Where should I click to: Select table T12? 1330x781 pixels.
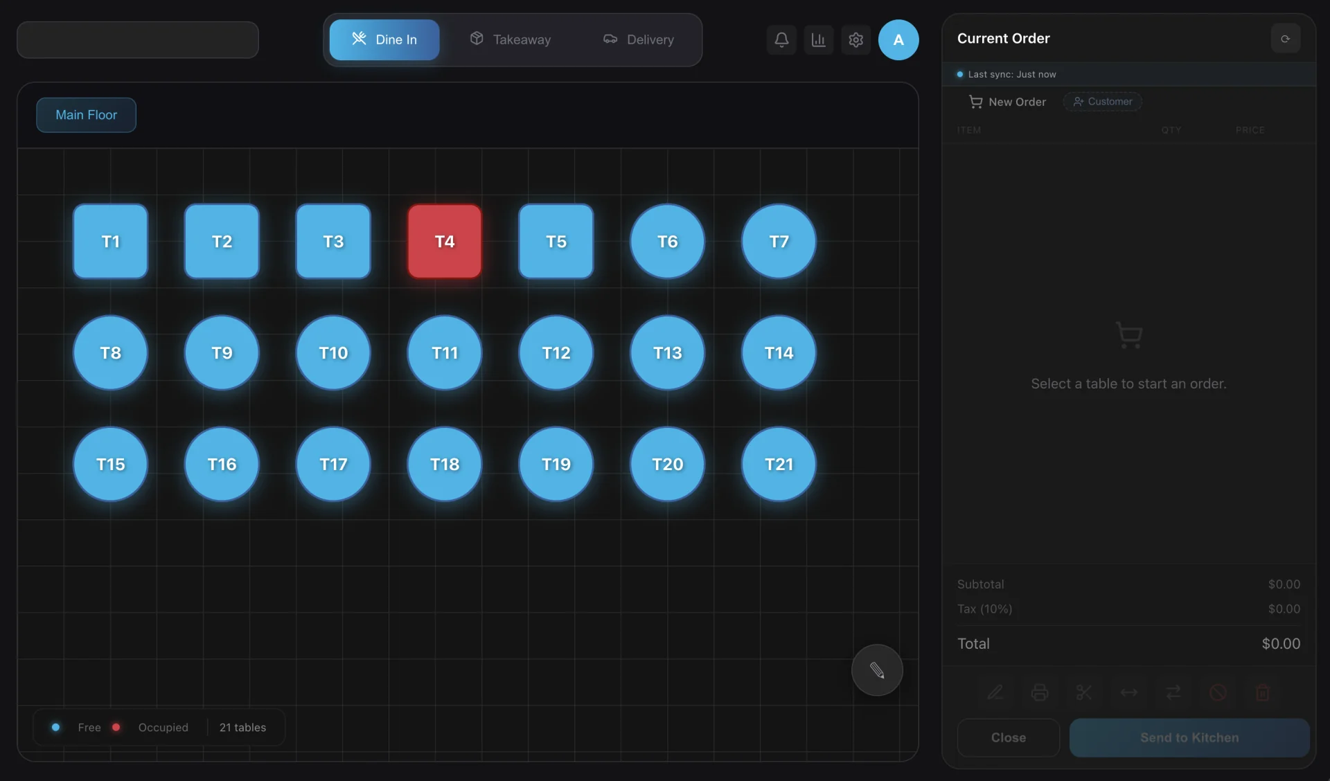coord(556,352)
